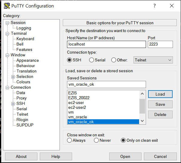Select vm_oracle_ok in sessions list
This screenshot has height=163, width=181.
pyautogui.click(x=103, y=122)
